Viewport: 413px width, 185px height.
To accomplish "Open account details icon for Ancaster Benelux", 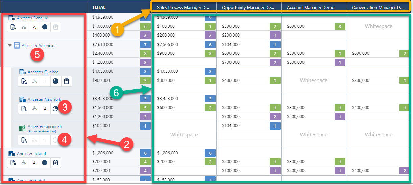I will click(13, 27).
